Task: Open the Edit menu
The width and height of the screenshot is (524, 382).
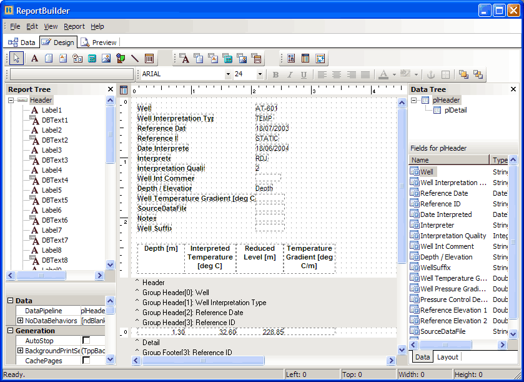Action: (32, 26)
